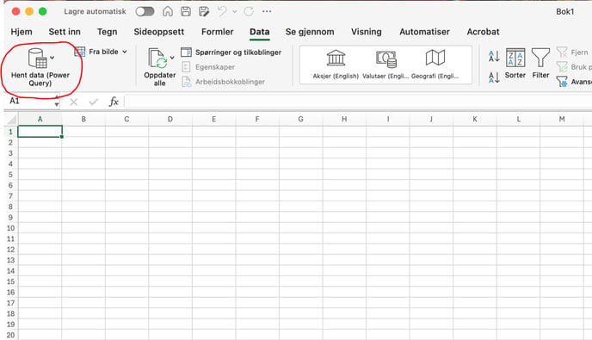Click the Redo icon
The image size is (592, 340).
(x=249, y=11)
